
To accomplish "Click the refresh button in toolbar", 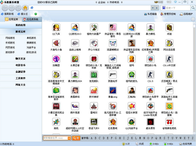I will click(18, 8).
